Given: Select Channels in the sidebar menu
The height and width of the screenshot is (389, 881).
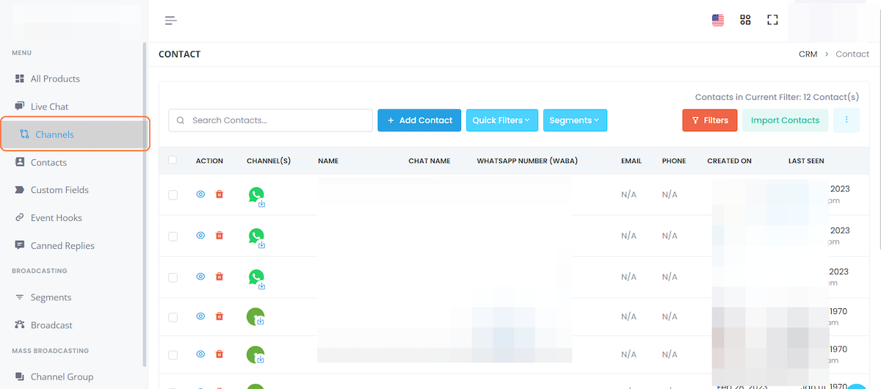Looking at the screenshot, I should coord(74,134).
